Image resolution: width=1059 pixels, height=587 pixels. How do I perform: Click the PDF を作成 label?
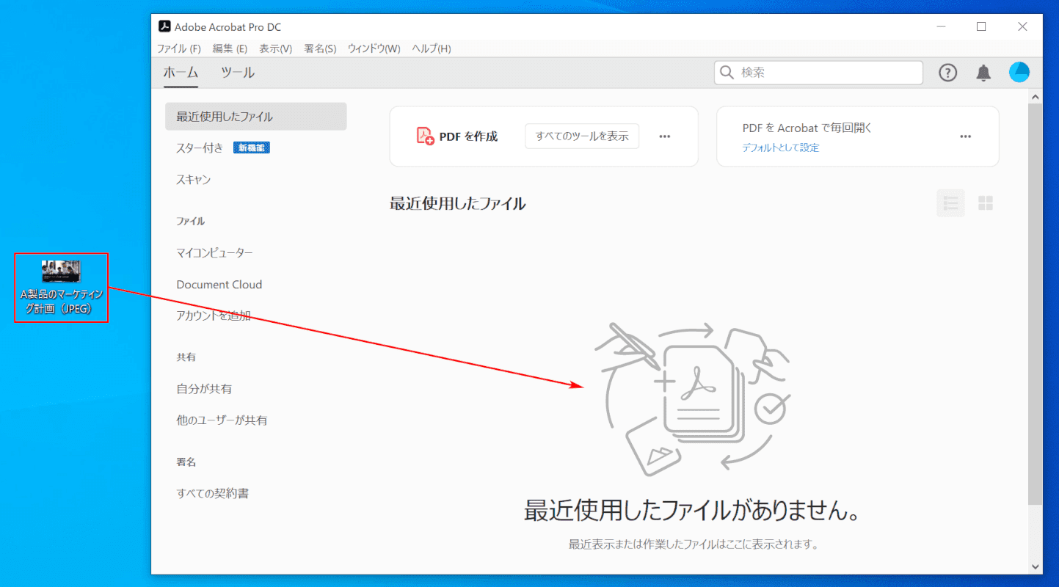point(468,136)
